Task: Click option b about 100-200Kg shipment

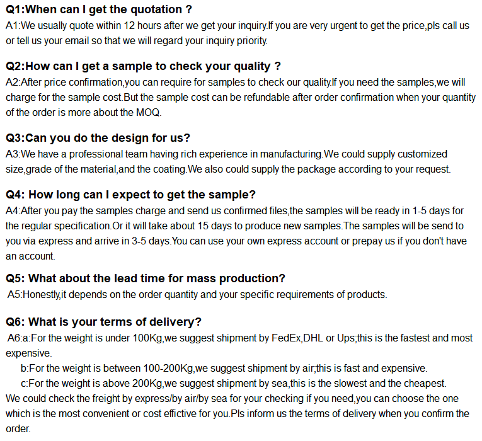Action: tap(224, 368)
